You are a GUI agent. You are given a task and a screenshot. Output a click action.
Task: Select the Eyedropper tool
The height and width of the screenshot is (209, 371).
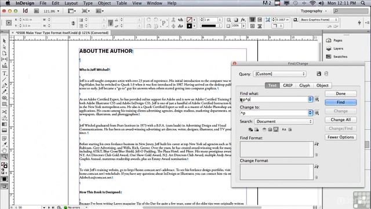click(x=4, y=145)
